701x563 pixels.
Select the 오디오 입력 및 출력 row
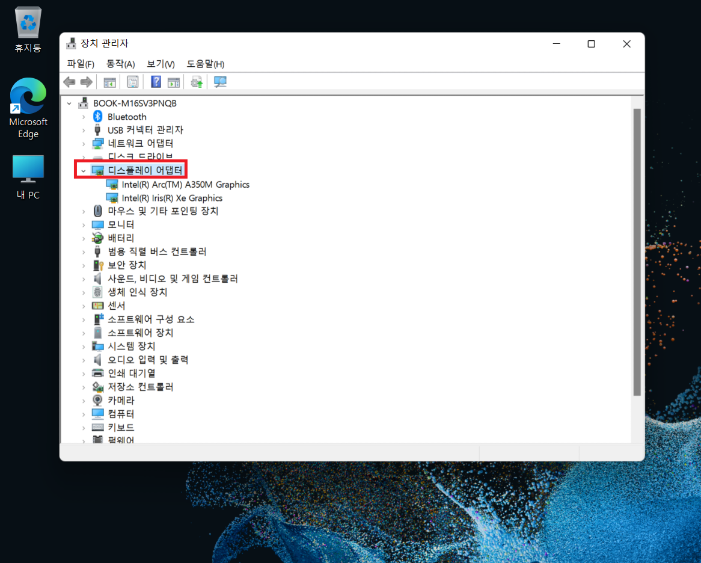pyautogui.click(x=148, y=360)
